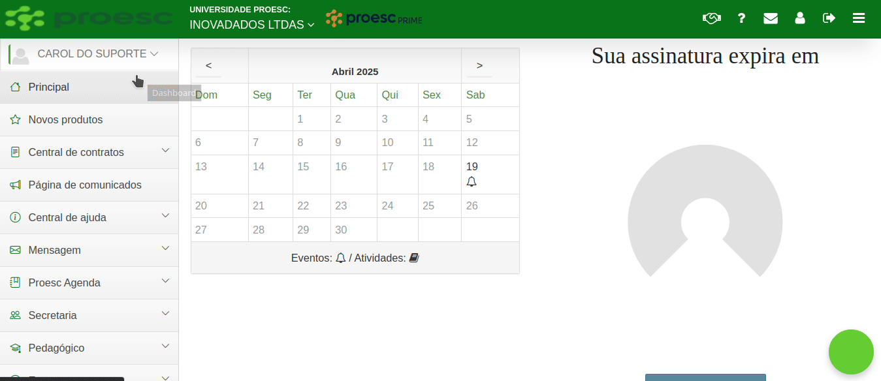The height and width of the screenshot is (381, 881).
Task: Go to next month in calendar
Action: [x=479, y=66]
